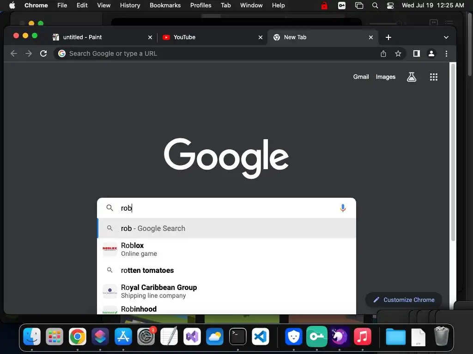This screenshot has width=473, height=354.
Task: Bookmark this tab with the star icon
Action: point(398,53)
